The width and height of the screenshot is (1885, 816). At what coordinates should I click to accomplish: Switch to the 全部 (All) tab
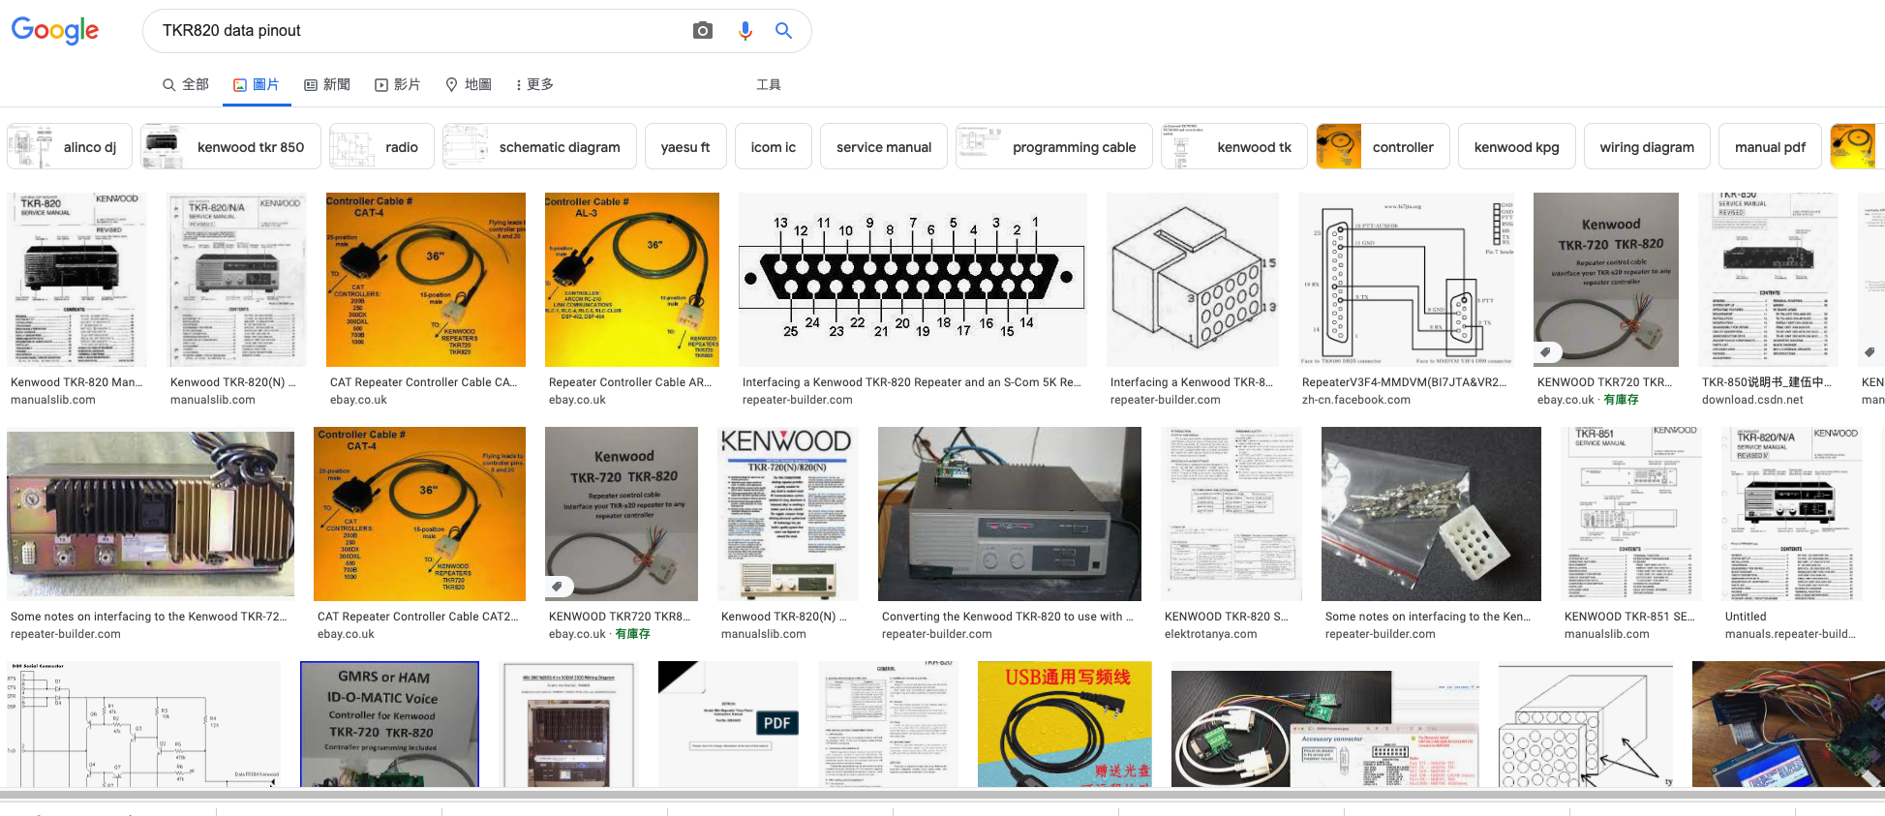[186, 84]
